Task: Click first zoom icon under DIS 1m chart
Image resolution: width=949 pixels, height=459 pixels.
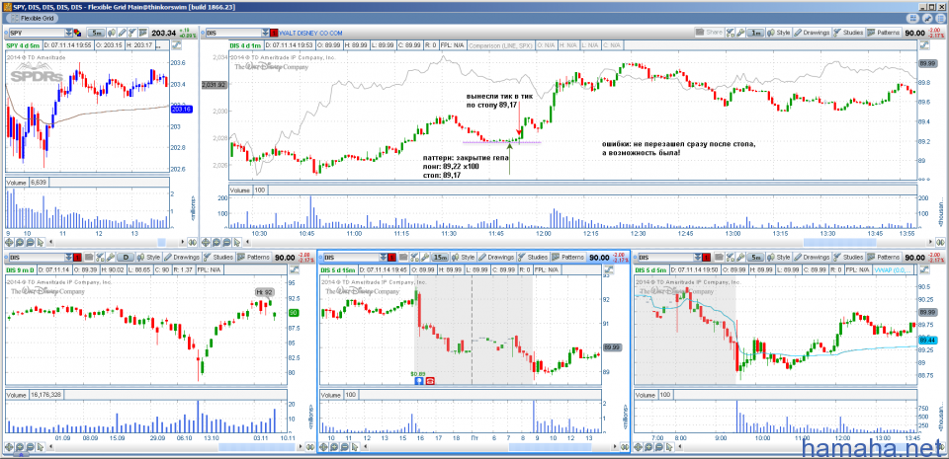Action: (x=206, y=242)
